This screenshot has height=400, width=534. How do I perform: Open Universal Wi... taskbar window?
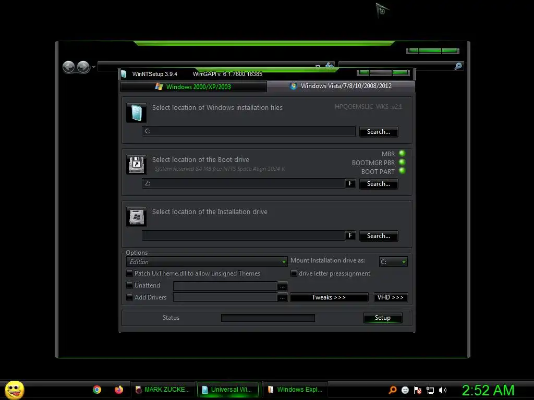(229, 390)
